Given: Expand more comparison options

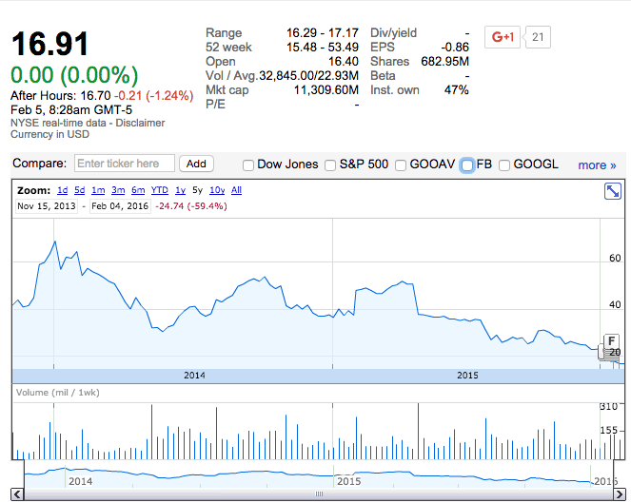Looking at the screenshot, I should (597, 164).
